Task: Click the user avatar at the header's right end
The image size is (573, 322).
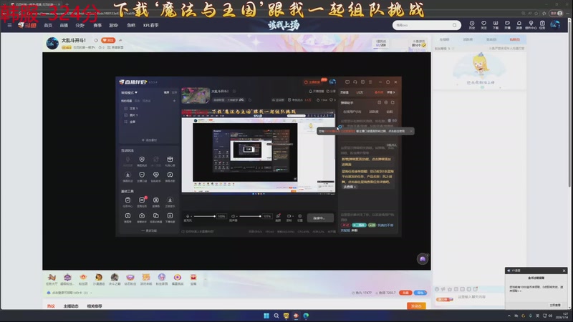Action: coord(555,24)
